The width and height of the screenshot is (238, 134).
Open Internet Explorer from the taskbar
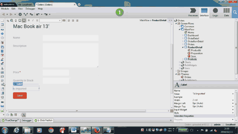point(16,130)
